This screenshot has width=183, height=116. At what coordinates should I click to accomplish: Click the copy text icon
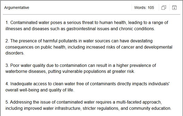(x=164, y=8)
